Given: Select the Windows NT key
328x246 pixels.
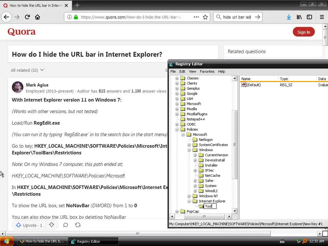Looking at the screenshot, I should click(x=208, y=196).
